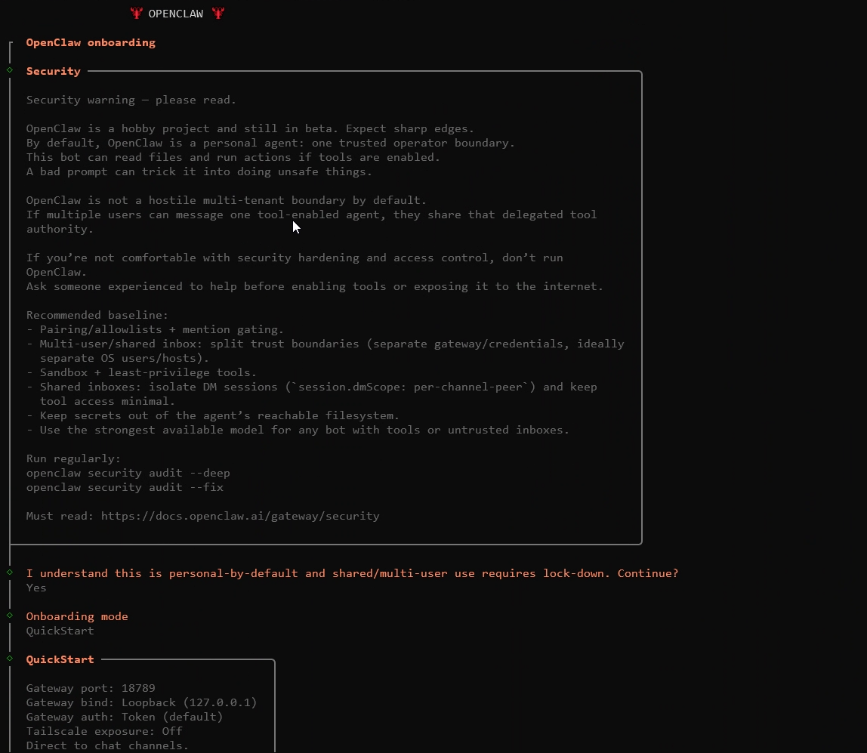Click the diamond marker beside the Continue prompt

10,572
